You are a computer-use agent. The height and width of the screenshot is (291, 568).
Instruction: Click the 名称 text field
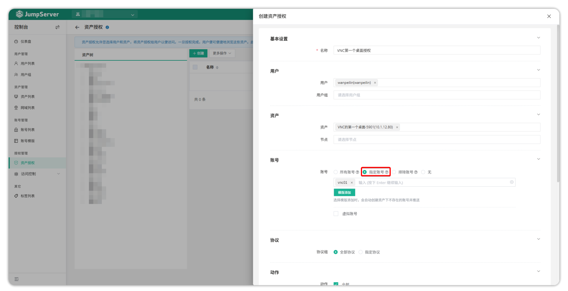click(436, 51)
